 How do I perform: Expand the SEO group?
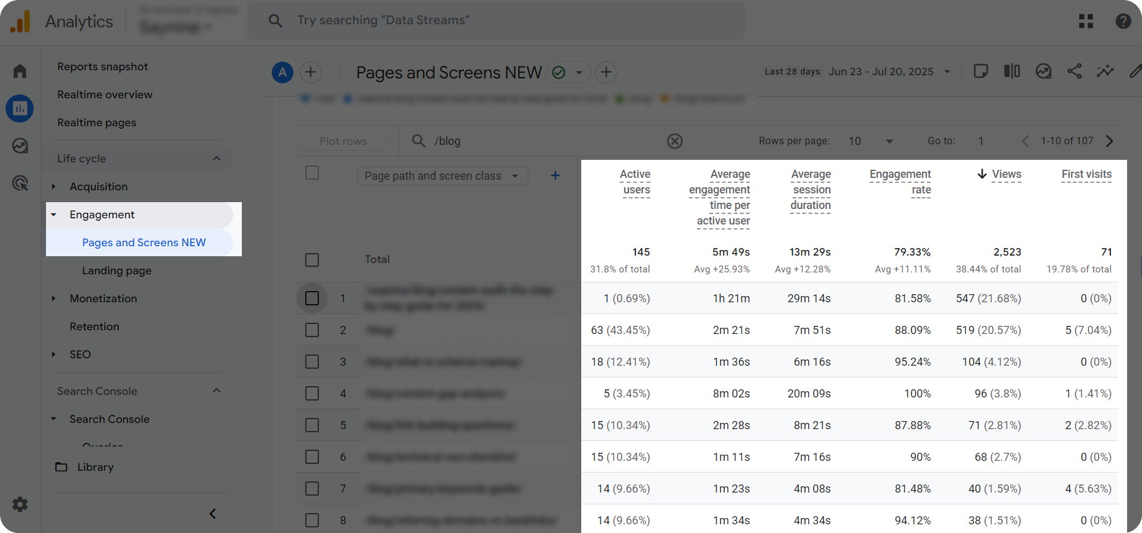point(53,355)
